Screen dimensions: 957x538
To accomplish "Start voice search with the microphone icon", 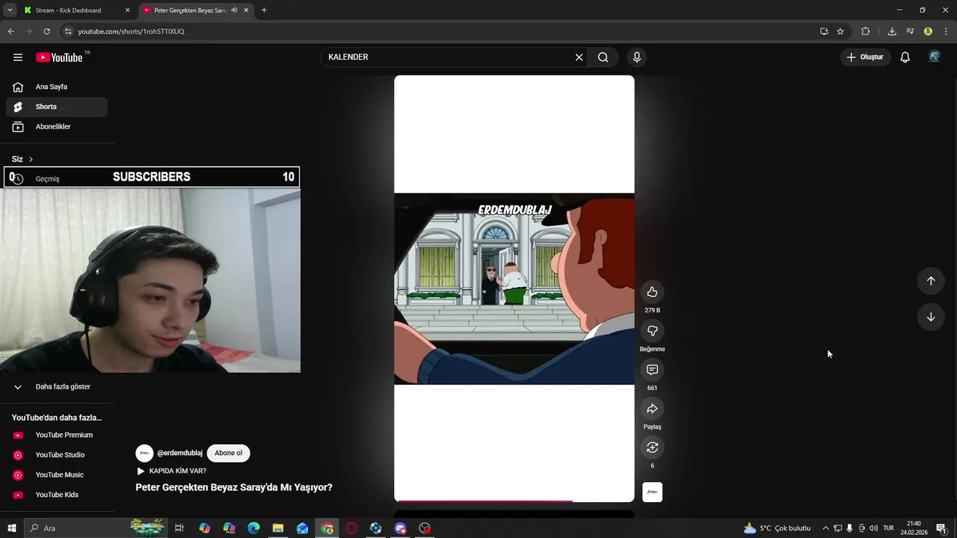I will point(637,58).
